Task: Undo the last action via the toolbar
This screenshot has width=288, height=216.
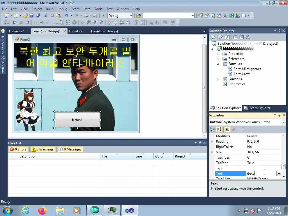Action: point(66,16)
